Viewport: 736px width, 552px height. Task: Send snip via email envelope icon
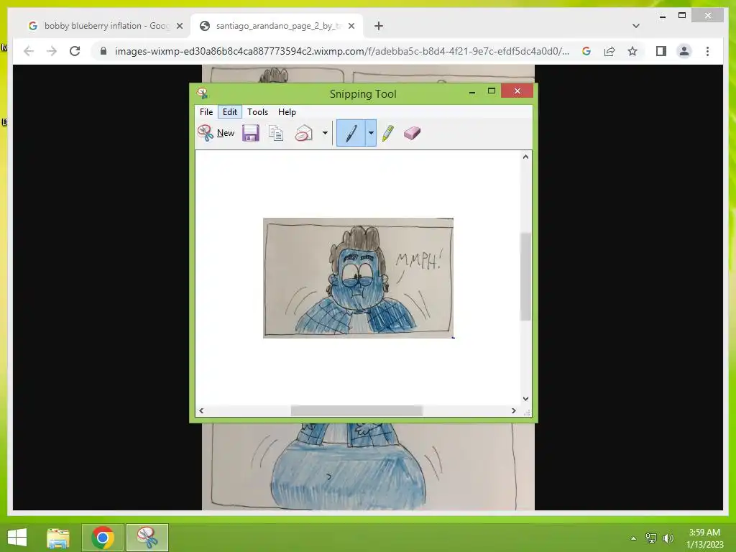click(x=304, y=133)
